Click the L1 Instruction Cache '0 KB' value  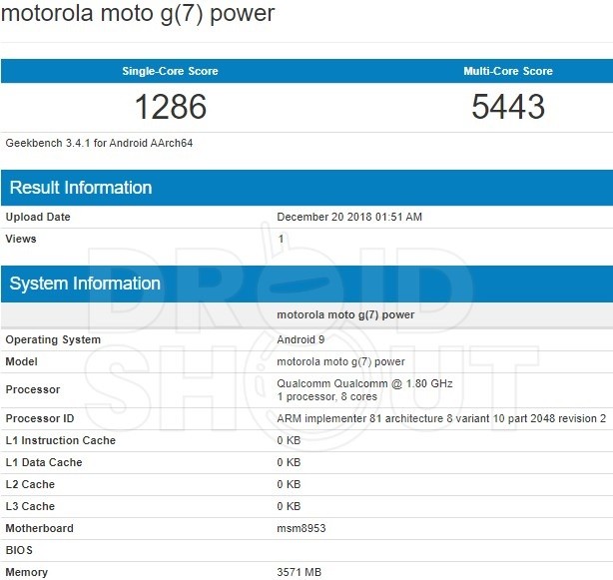coord(289,440)
